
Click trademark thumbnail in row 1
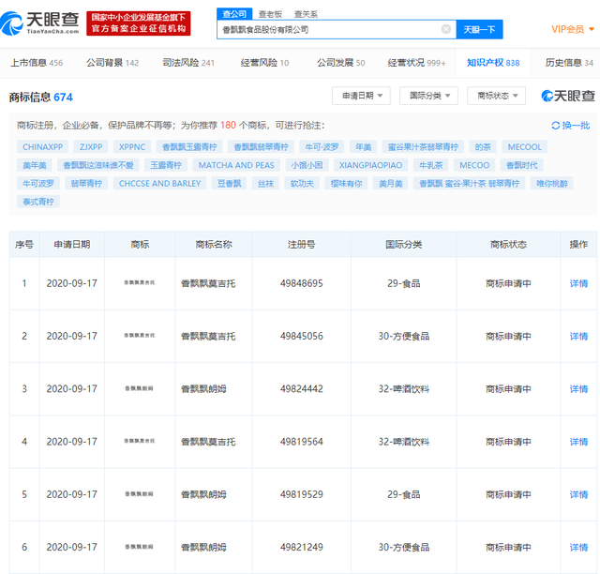point(140,282)
